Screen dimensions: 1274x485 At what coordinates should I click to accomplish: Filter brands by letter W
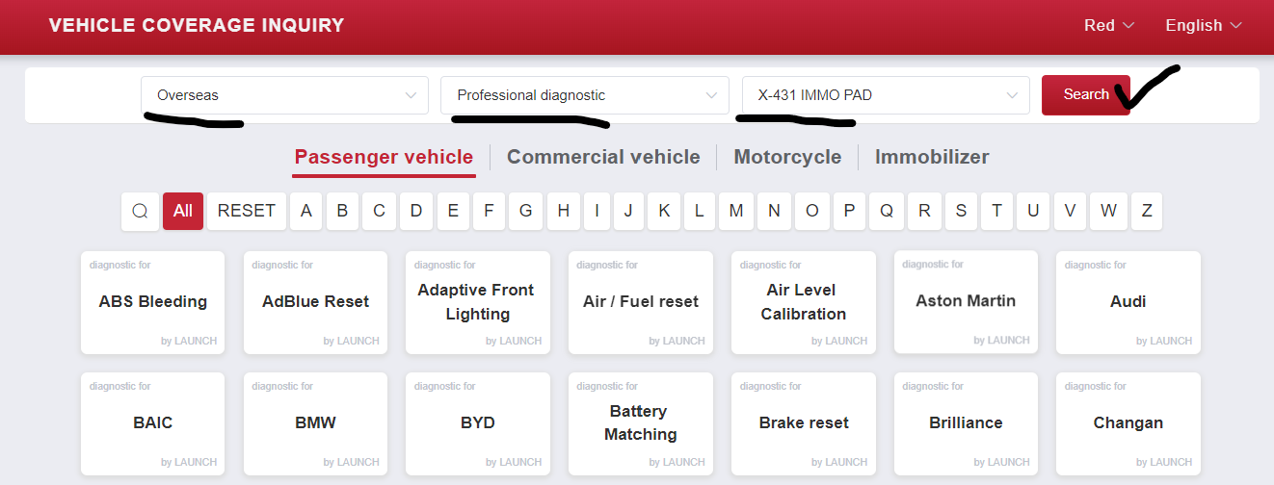tap(1108, 211)
